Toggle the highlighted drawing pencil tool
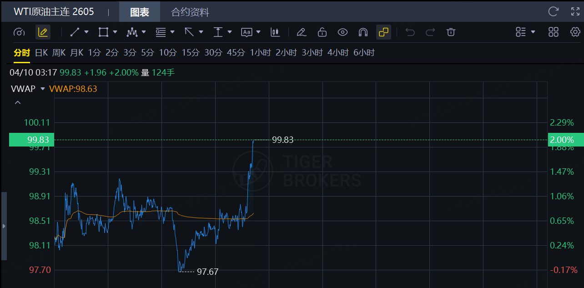Viewport: 584px width, 288px height. coord(43,32)
